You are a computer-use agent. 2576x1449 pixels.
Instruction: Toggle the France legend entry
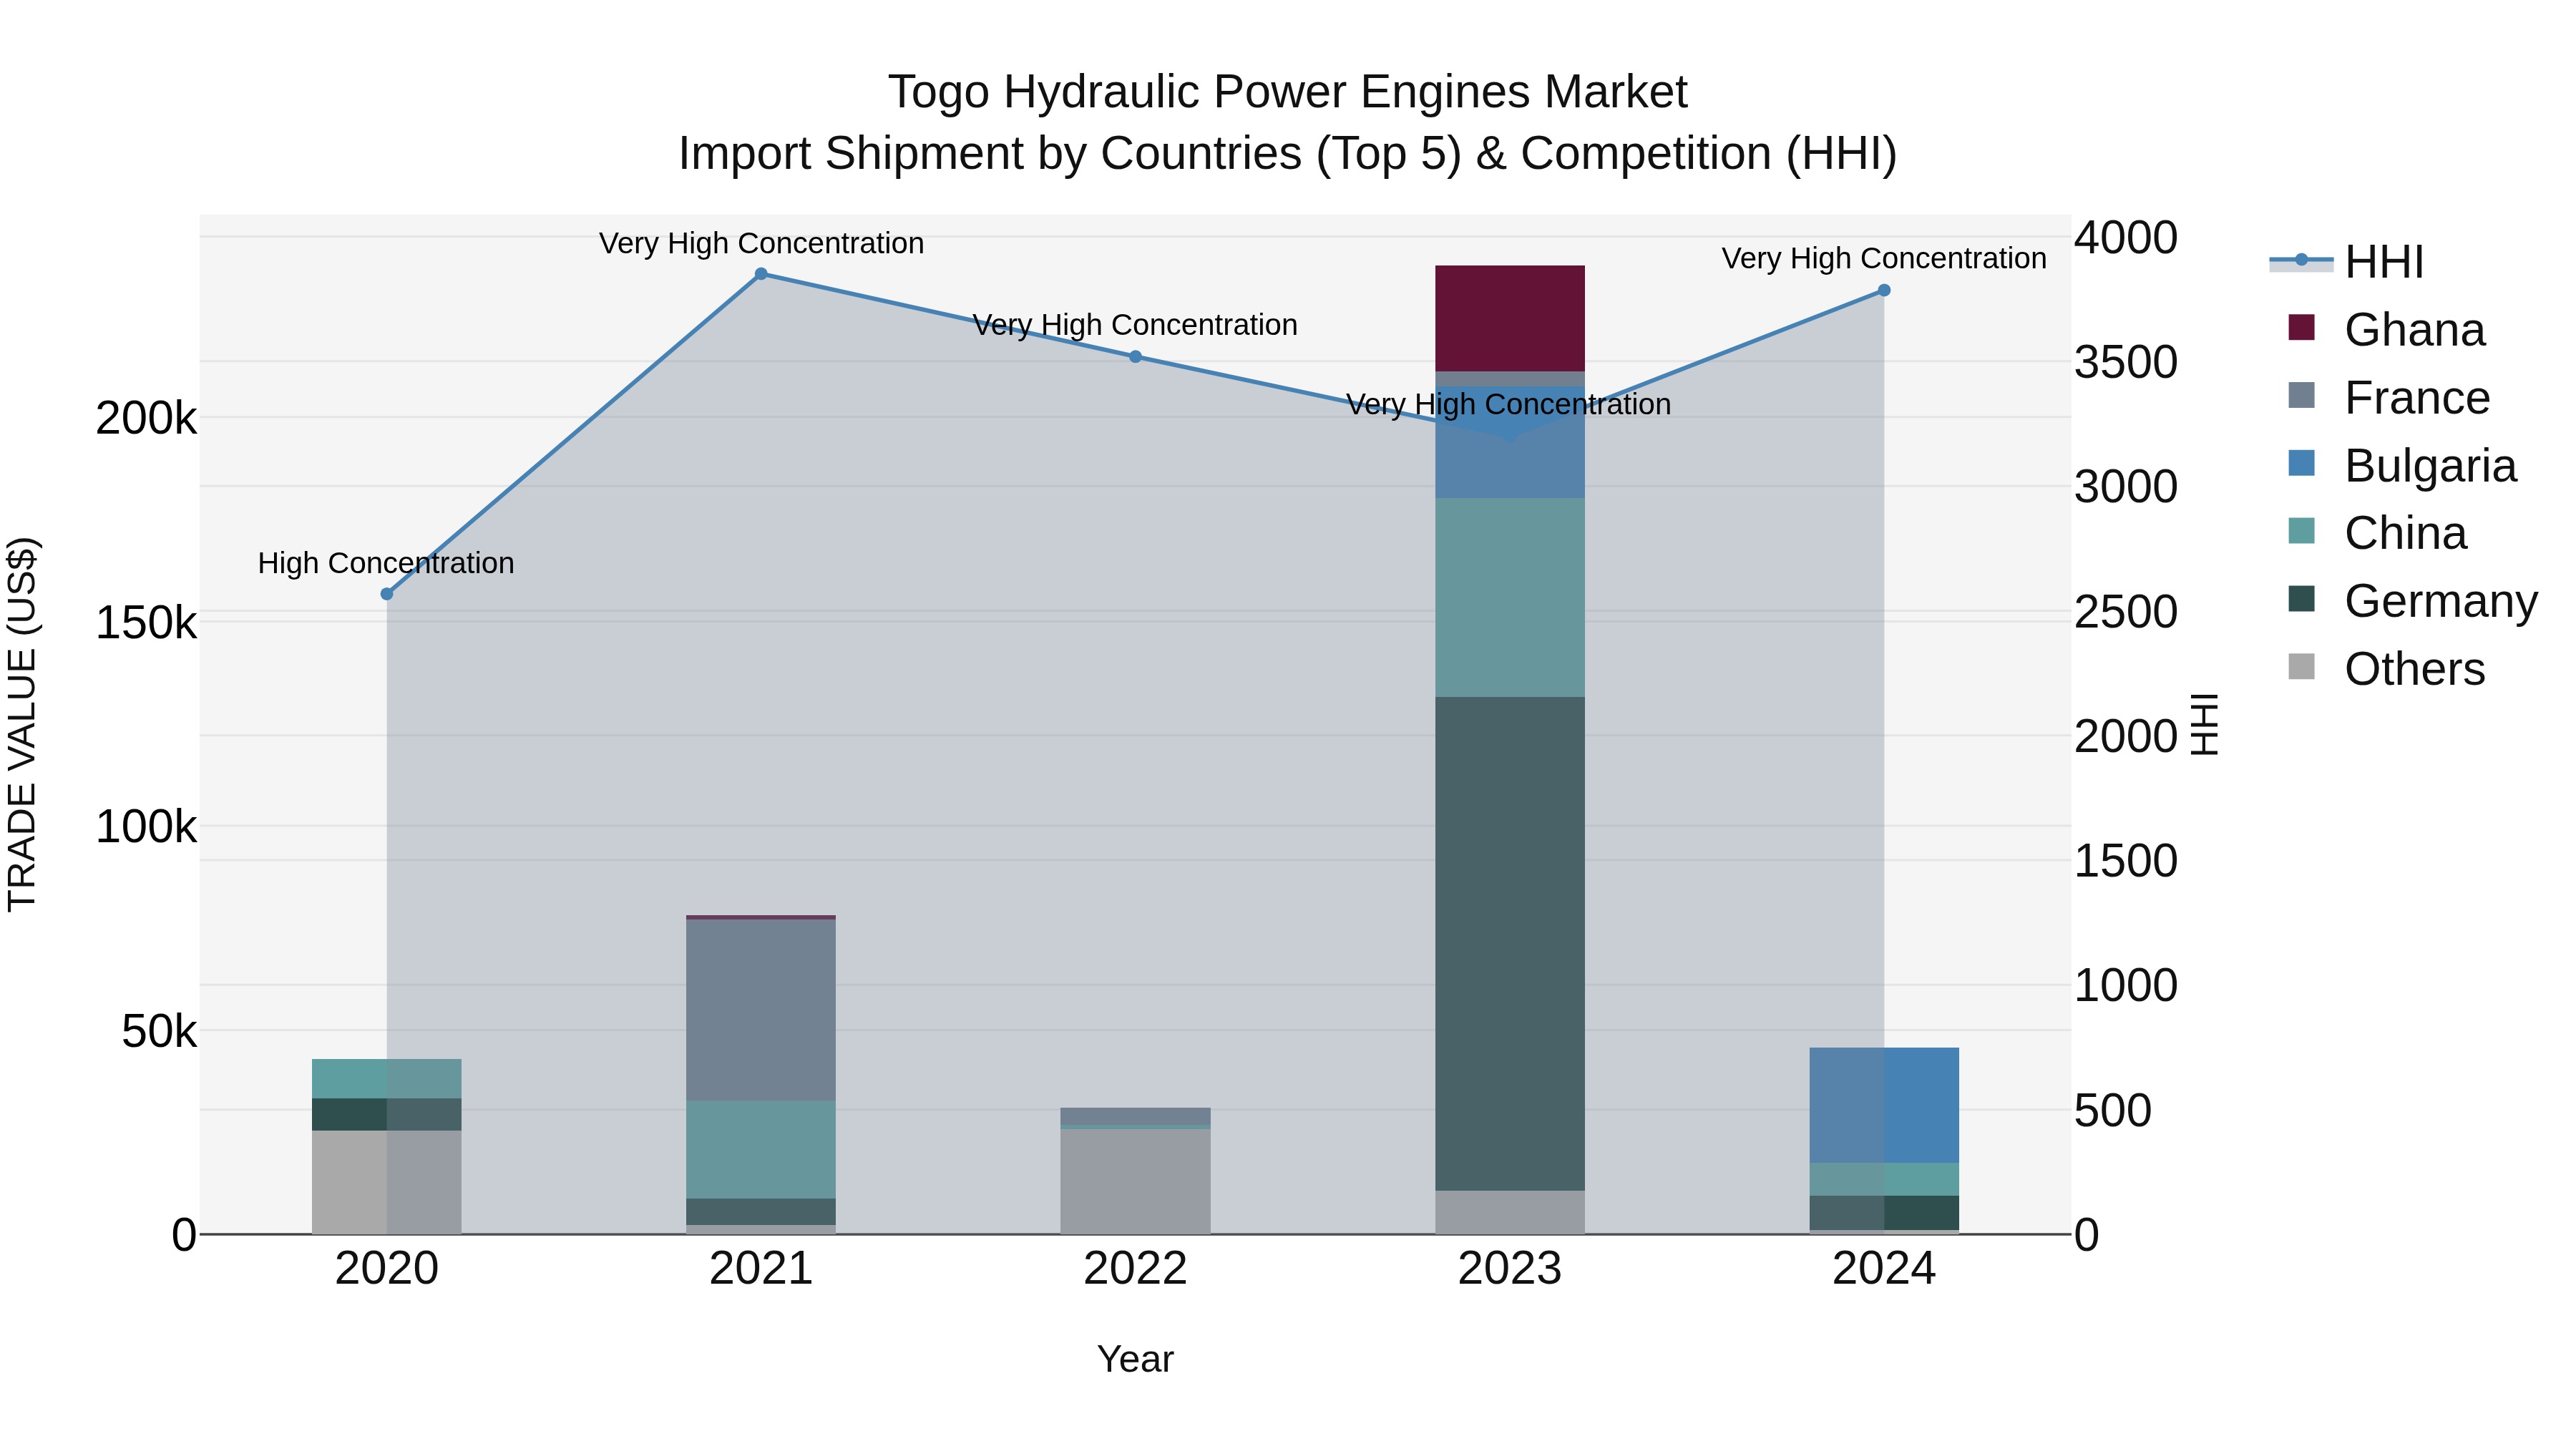tap(2388, 398)
